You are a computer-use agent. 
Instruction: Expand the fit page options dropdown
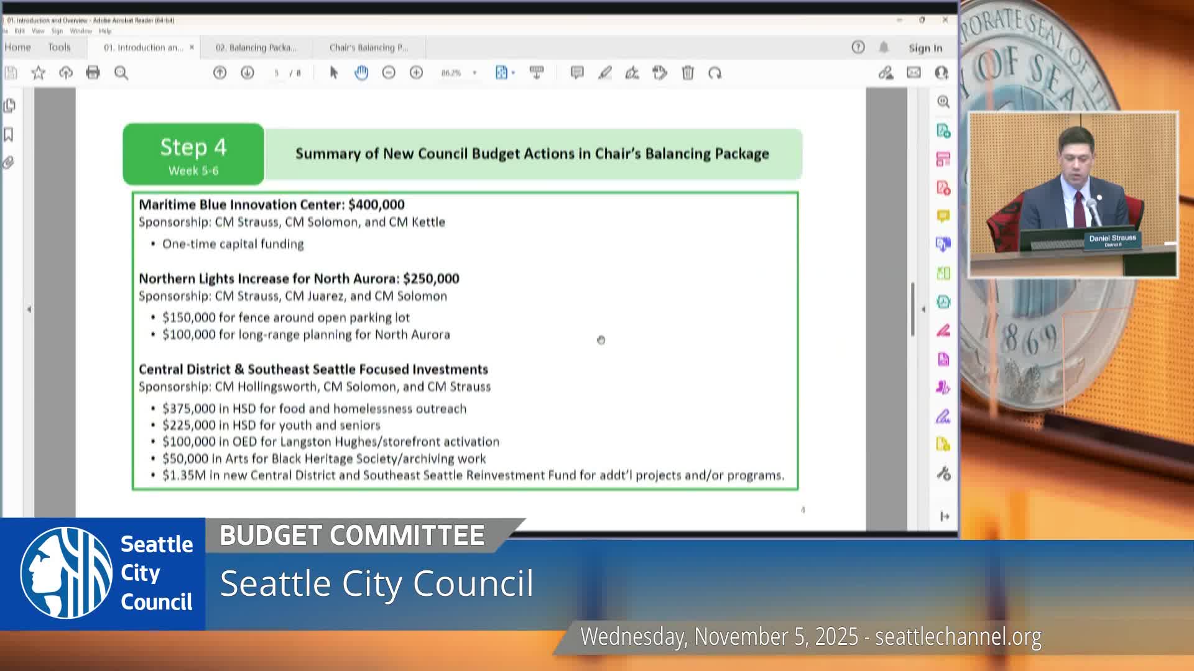pyautogui.click(x=513, y=73)
